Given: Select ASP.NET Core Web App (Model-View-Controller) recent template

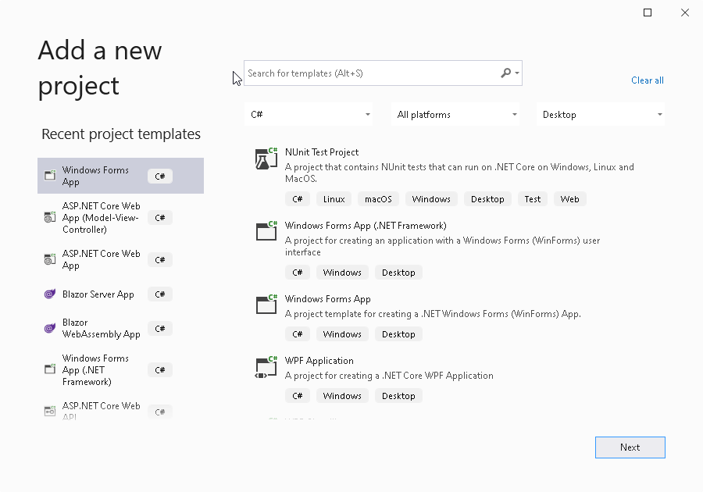Looking at the screenshot, I should (120, 218).
